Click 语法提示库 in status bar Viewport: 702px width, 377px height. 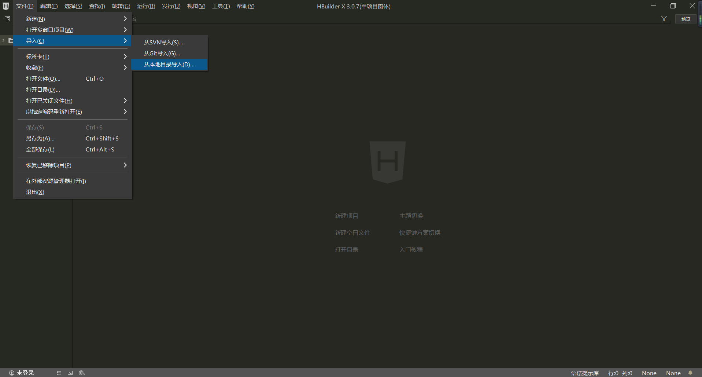[585, 373]
